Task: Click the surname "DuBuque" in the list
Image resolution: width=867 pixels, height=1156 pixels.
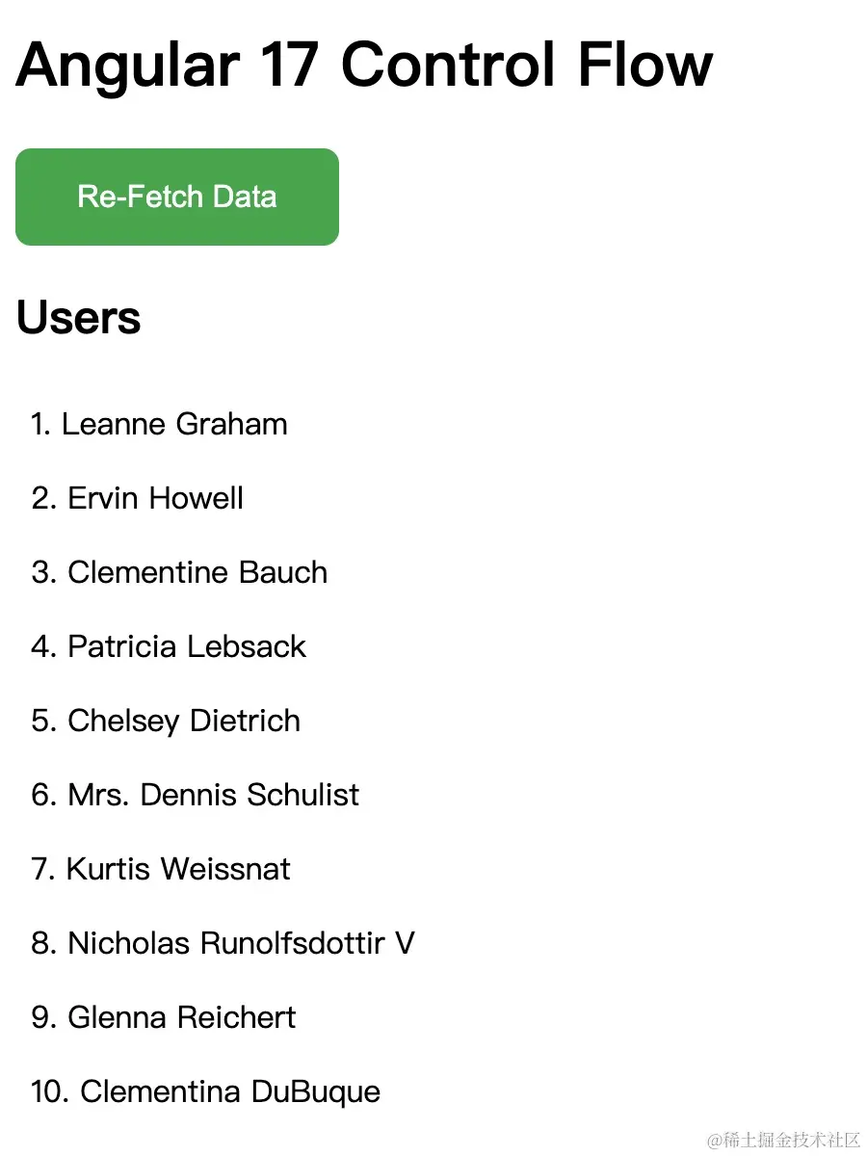Action: click(316, 1091)
